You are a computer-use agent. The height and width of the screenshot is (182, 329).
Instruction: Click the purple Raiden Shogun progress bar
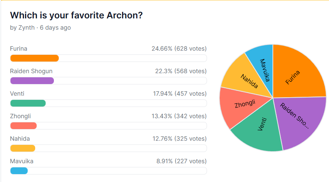point(109,81)
